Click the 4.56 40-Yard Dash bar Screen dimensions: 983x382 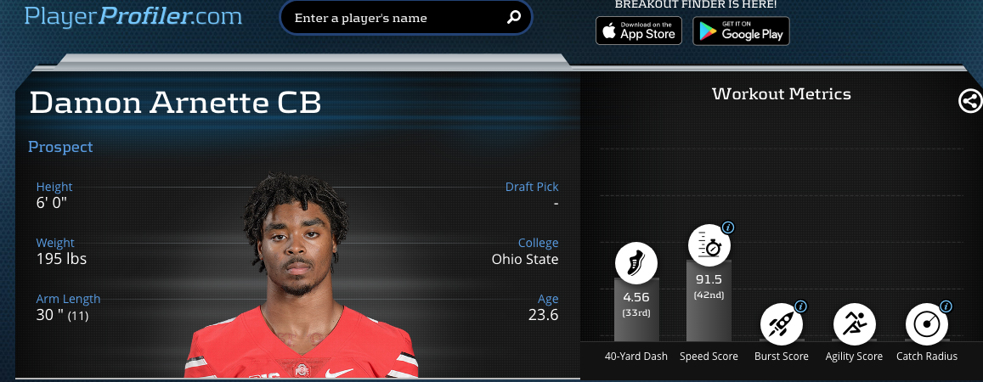point(636,310)
